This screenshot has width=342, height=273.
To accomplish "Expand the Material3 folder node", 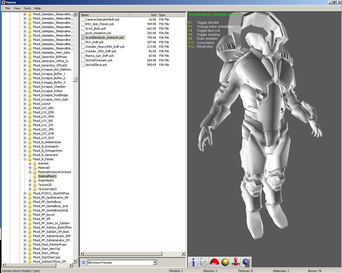I will tap(30, 168).
